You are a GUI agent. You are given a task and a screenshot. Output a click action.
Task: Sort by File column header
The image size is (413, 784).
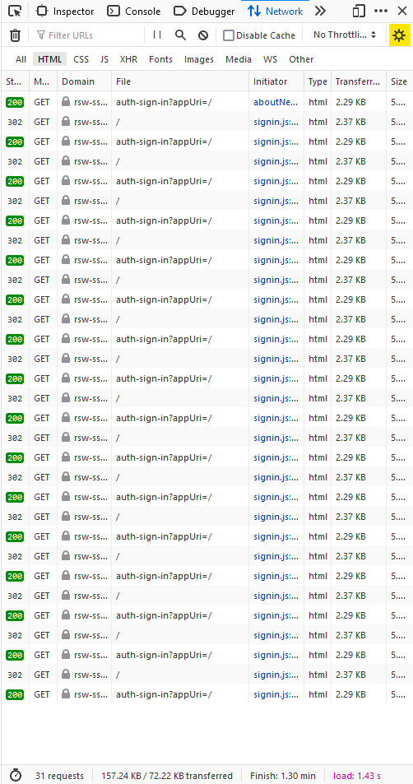pos(180,81)
